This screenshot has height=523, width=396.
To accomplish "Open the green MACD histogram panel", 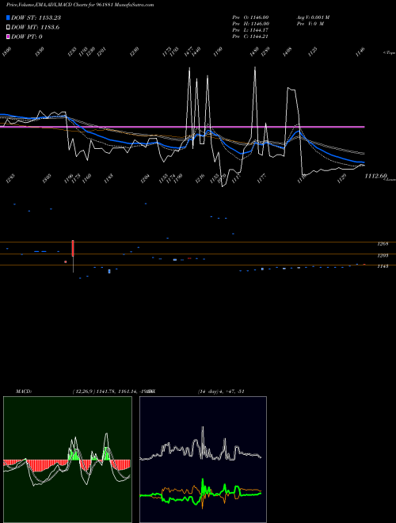I will pyautogui.click(x=67, y=460).
